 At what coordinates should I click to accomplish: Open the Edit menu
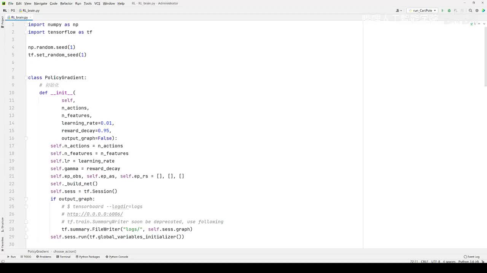[19, 3]
